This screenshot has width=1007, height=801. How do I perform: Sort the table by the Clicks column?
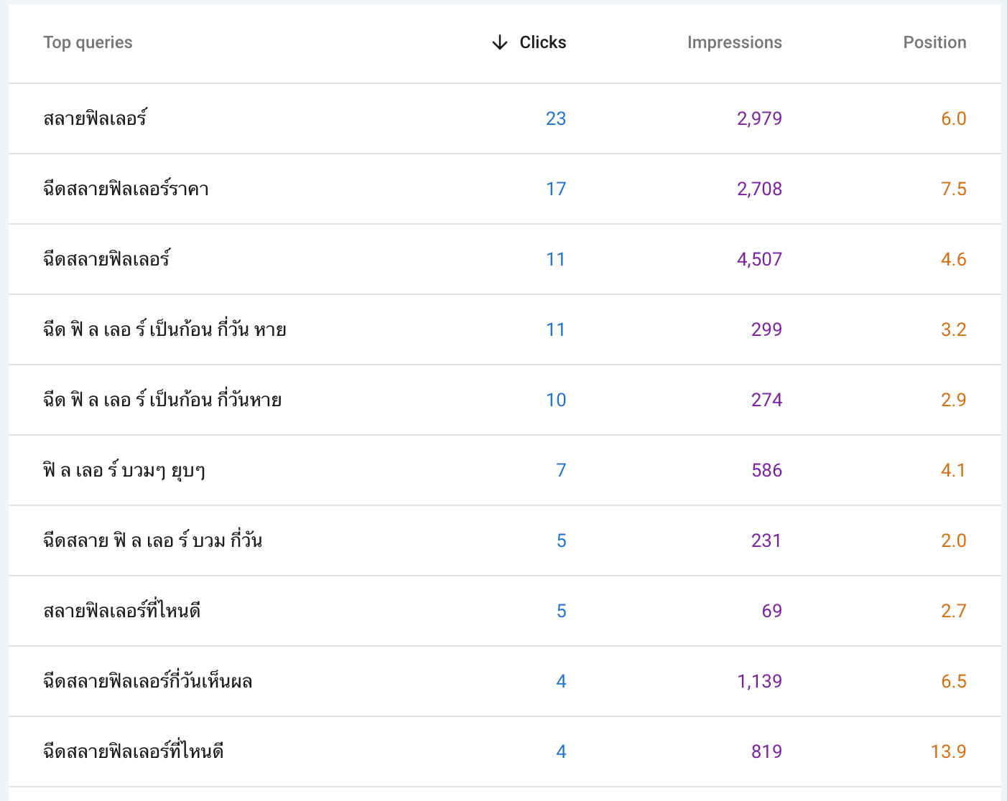(542, 42)
